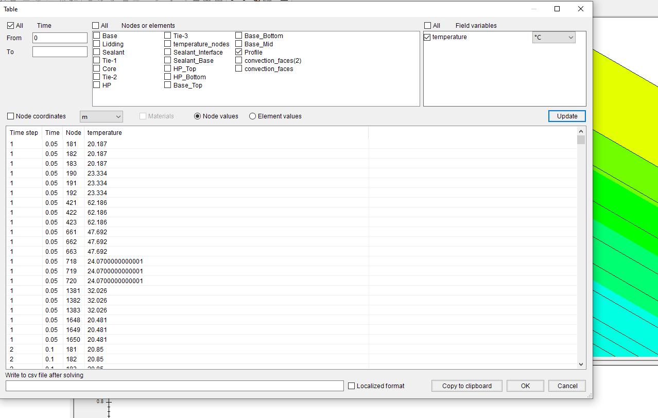Click the To time input field

click(60, 51)
